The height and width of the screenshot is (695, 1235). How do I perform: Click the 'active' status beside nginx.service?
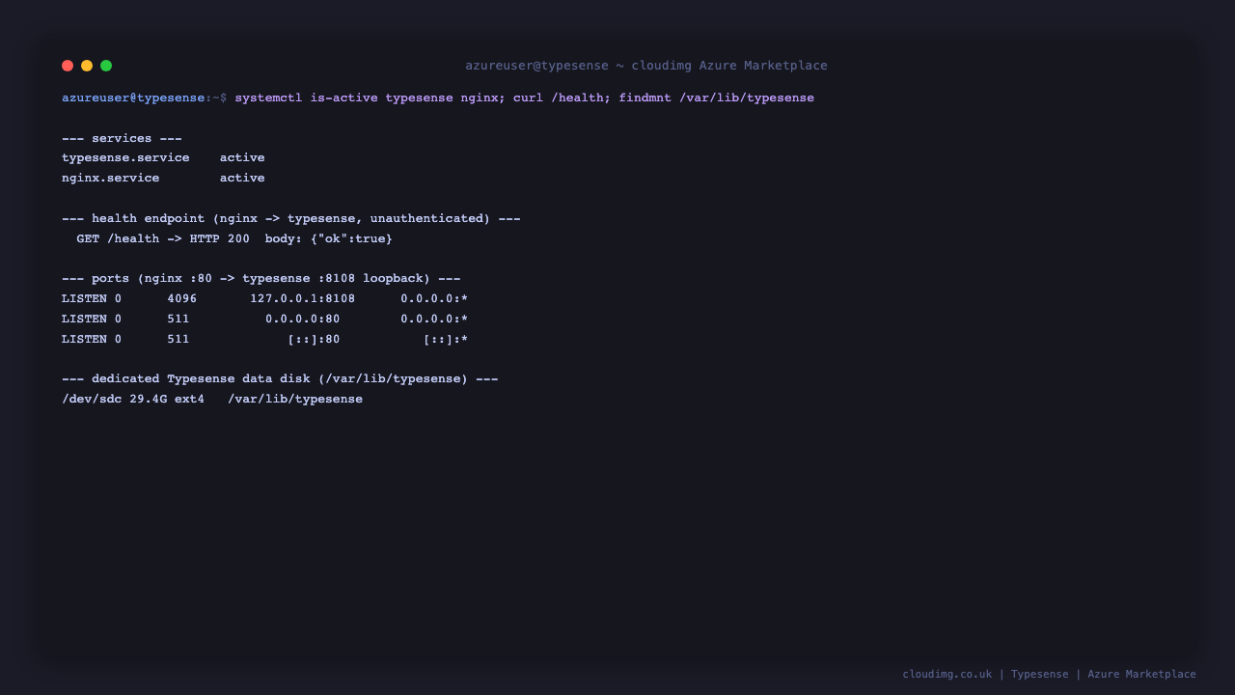242,179
